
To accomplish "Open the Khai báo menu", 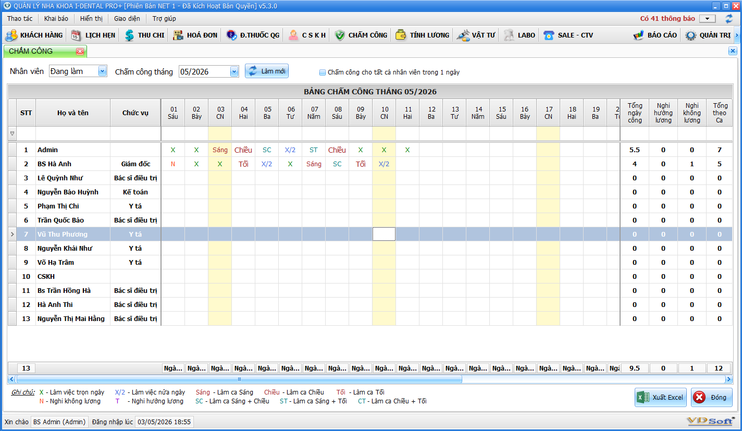I will point(56,18).
